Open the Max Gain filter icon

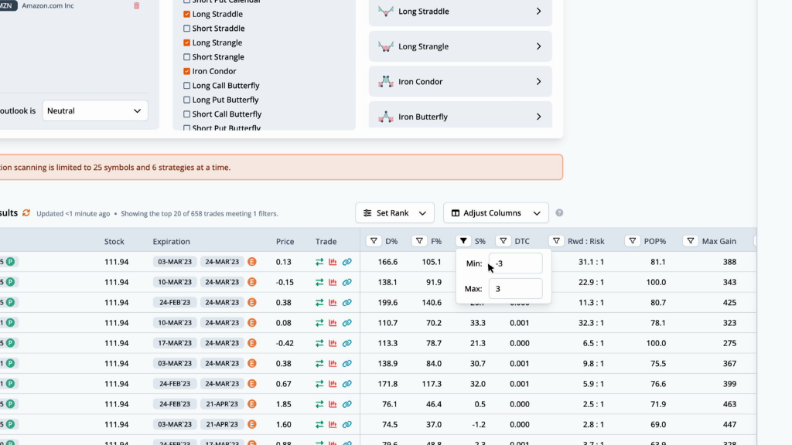pos(691,241)
